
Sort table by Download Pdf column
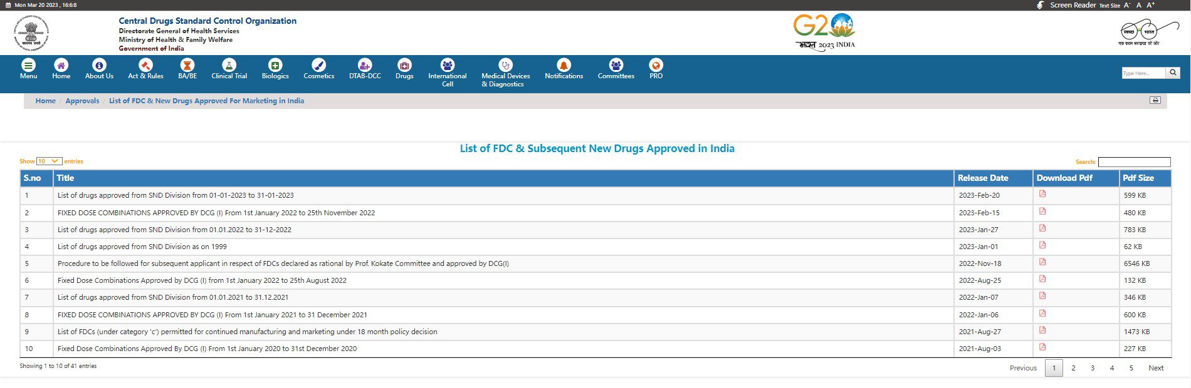pyautogui.click(x=1076, y=178)
